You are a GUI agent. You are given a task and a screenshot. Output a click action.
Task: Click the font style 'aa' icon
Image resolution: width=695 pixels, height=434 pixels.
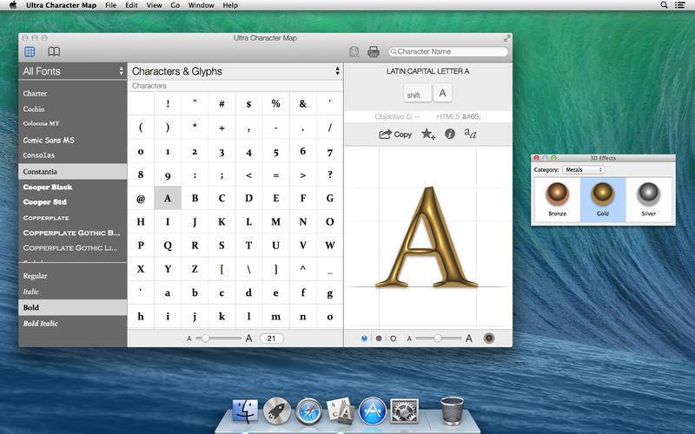pyautogui.click(x=470, y=134)
